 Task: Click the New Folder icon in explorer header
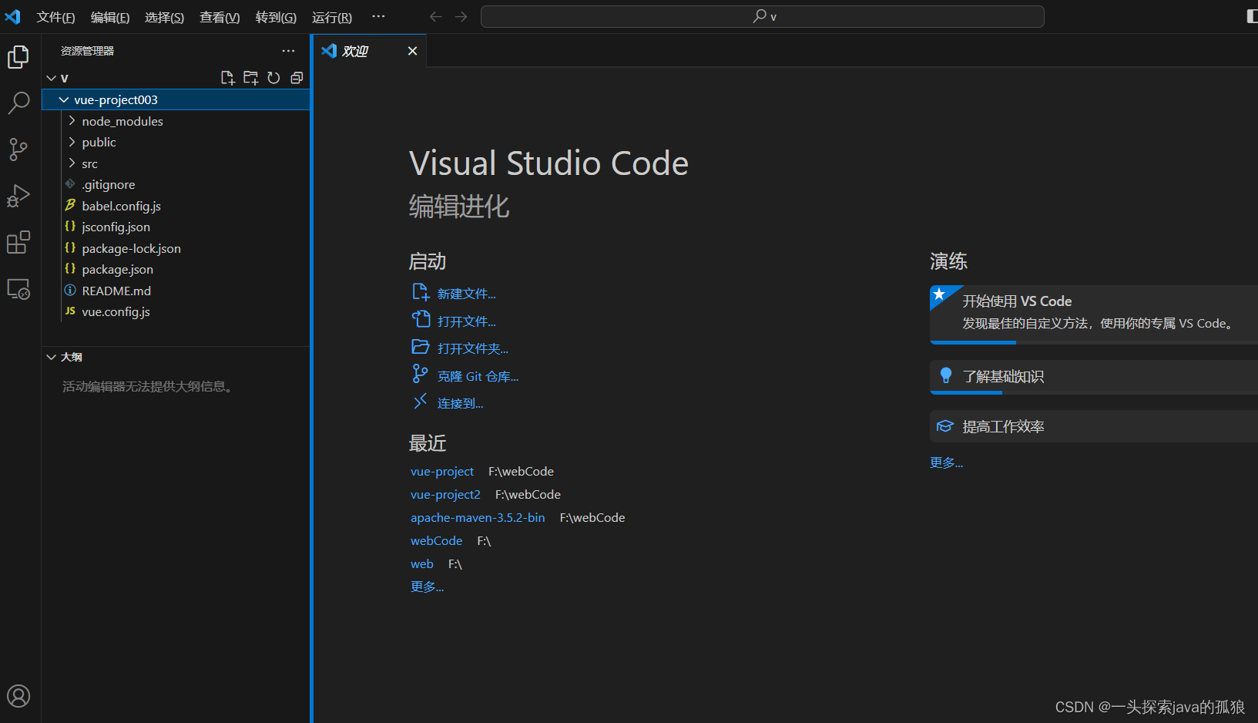(x=250, y=78)
